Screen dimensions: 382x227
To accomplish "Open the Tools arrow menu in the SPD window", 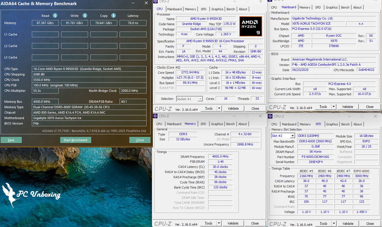I will coord(334,223).
